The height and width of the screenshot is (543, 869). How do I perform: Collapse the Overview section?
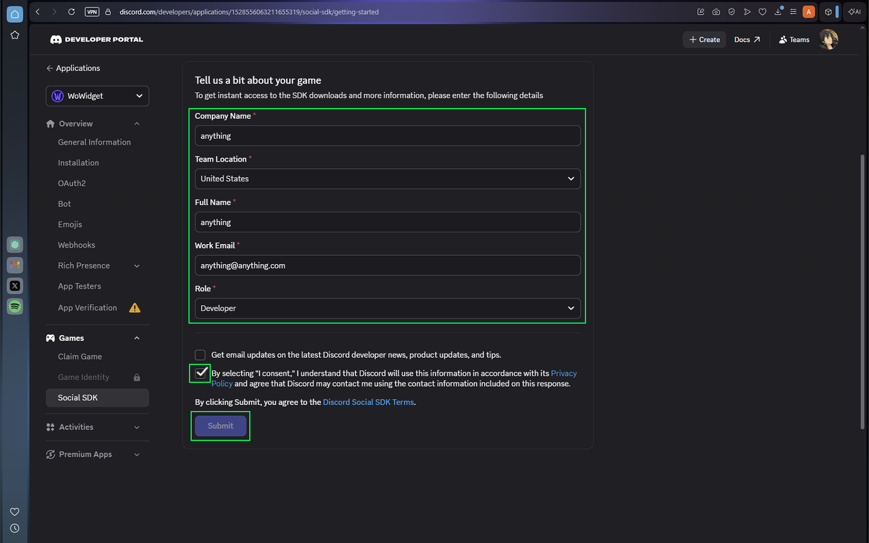point(137,124)
